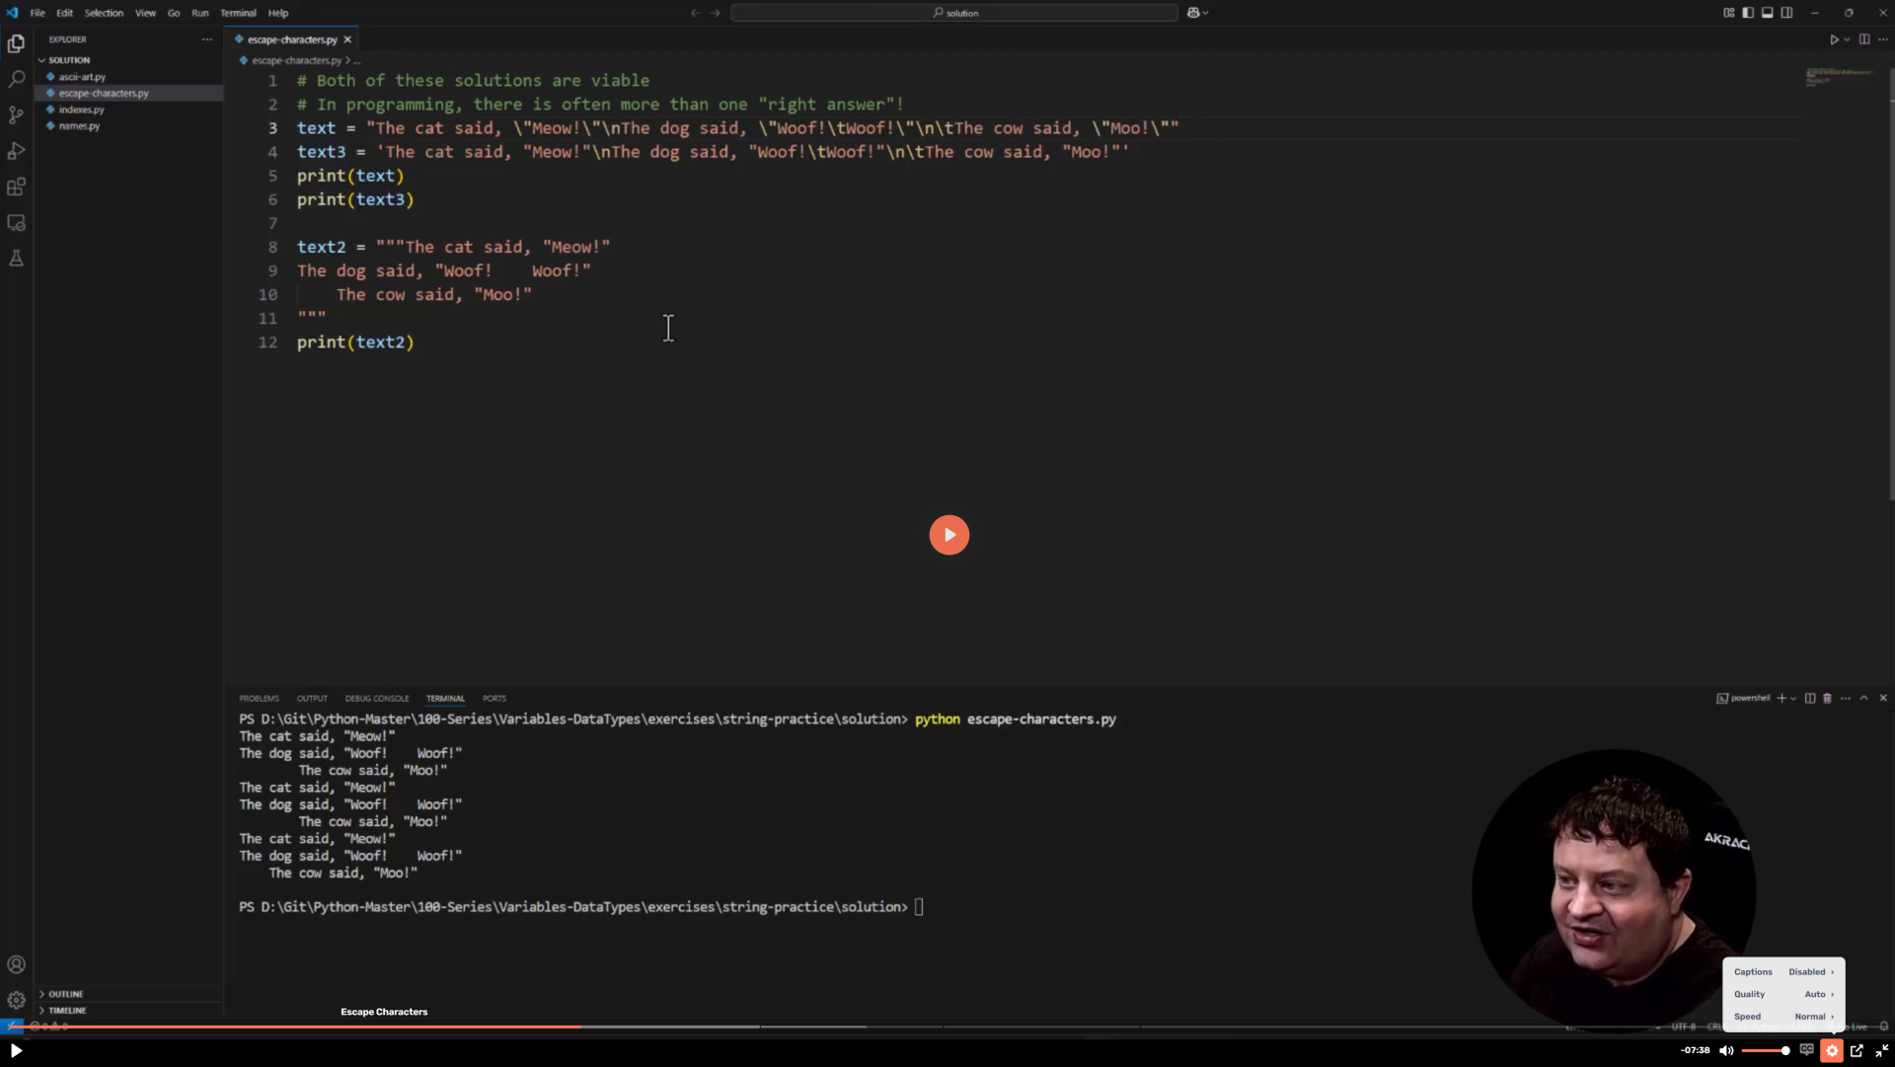Screen dimensions: 1895x1067
Task: Switch to the OUTPUT tab
Action: [312, 699]
